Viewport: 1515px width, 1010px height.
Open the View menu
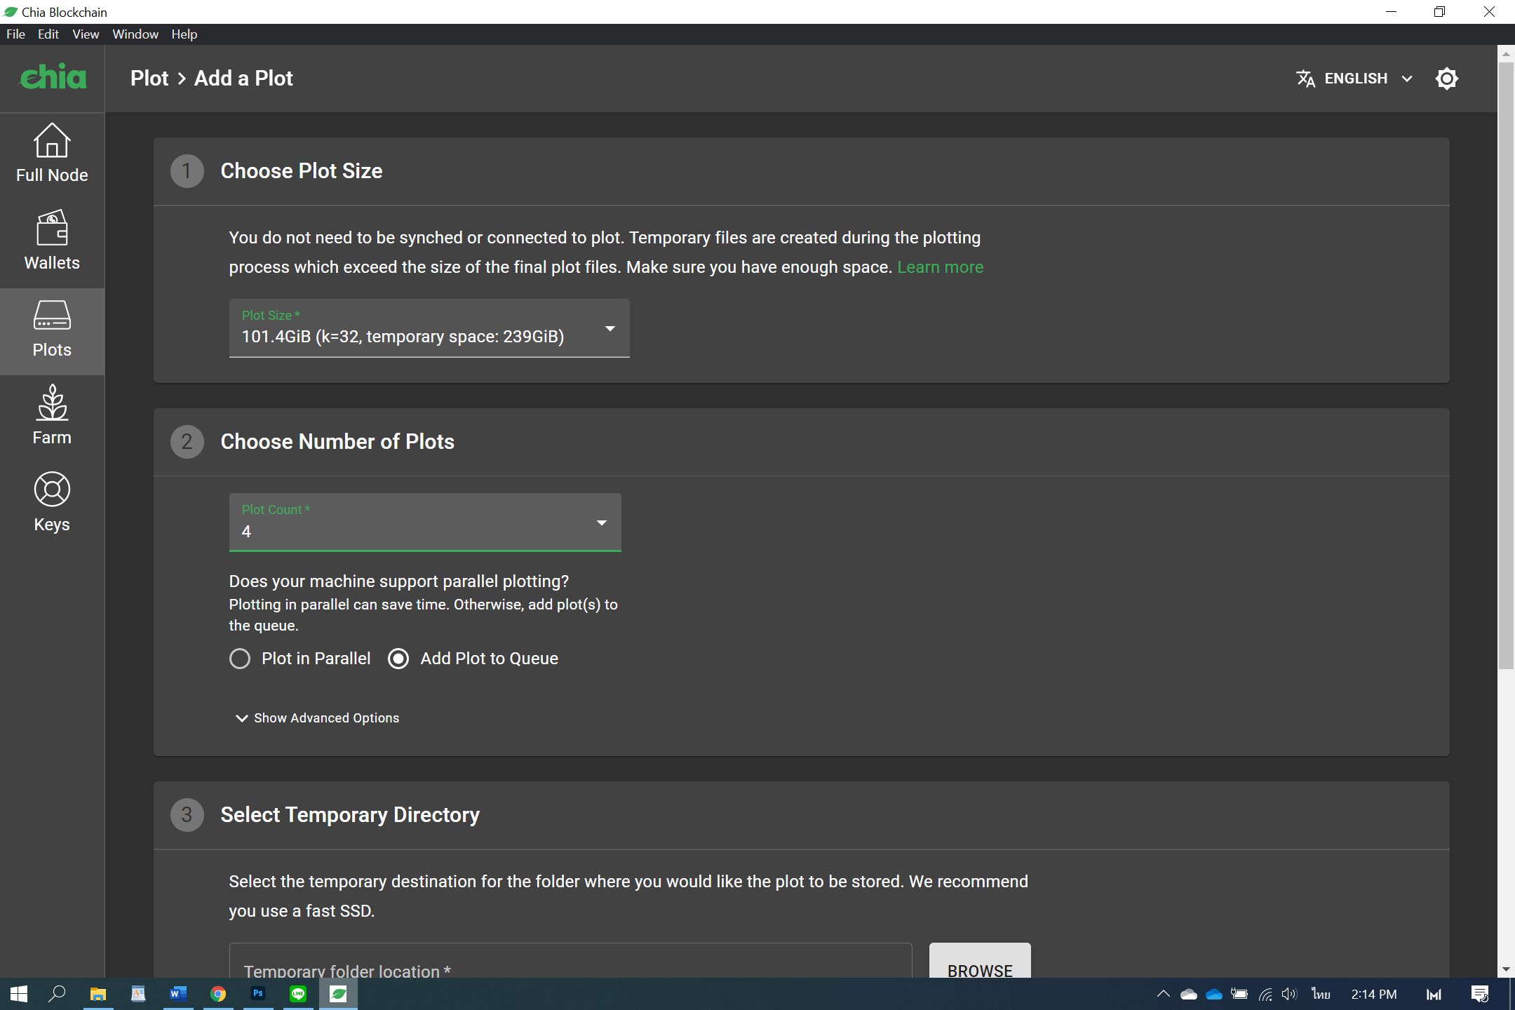point(86,34)
